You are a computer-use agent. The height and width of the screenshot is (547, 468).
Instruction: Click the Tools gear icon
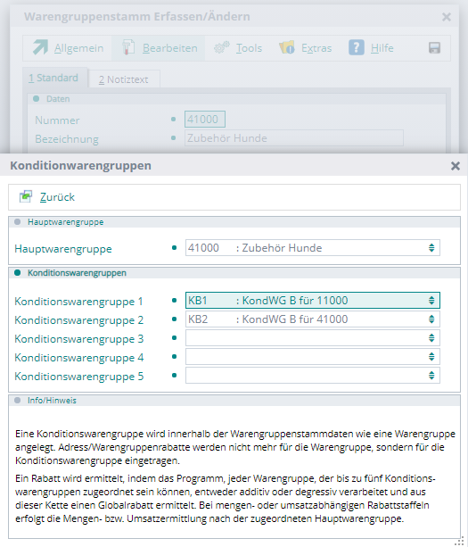pos(222,47)
